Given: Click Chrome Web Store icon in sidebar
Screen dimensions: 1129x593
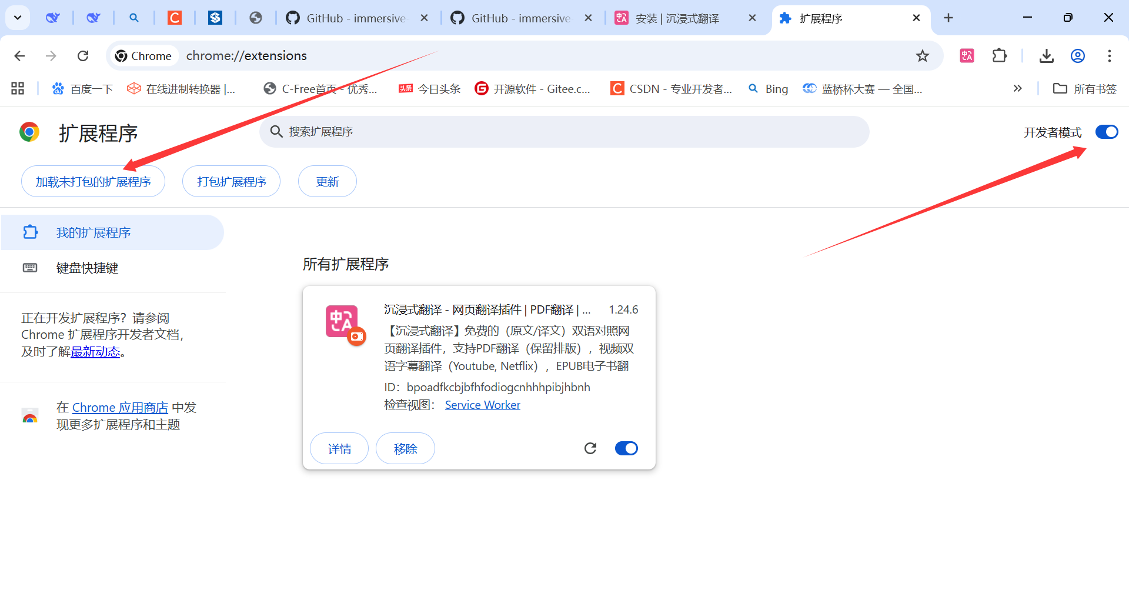Looking at the screenshot, I should point(30,416).
